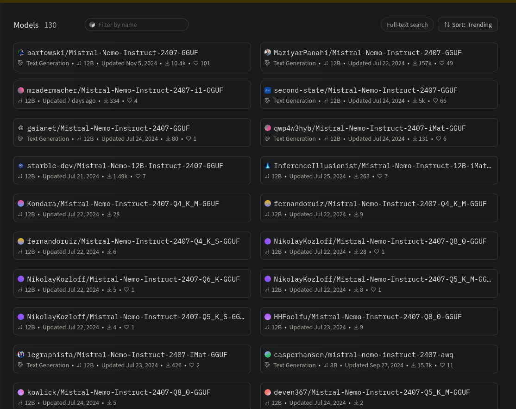Click the sort arrows icon beside Sort
Viewport: 516px width, 409px height.
pyautogui.click(x=447, y=25)
